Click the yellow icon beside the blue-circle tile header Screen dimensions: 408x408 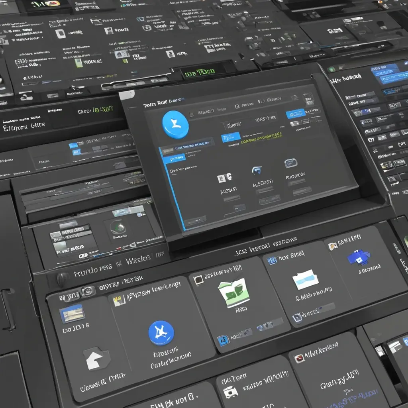pos(119,301)
